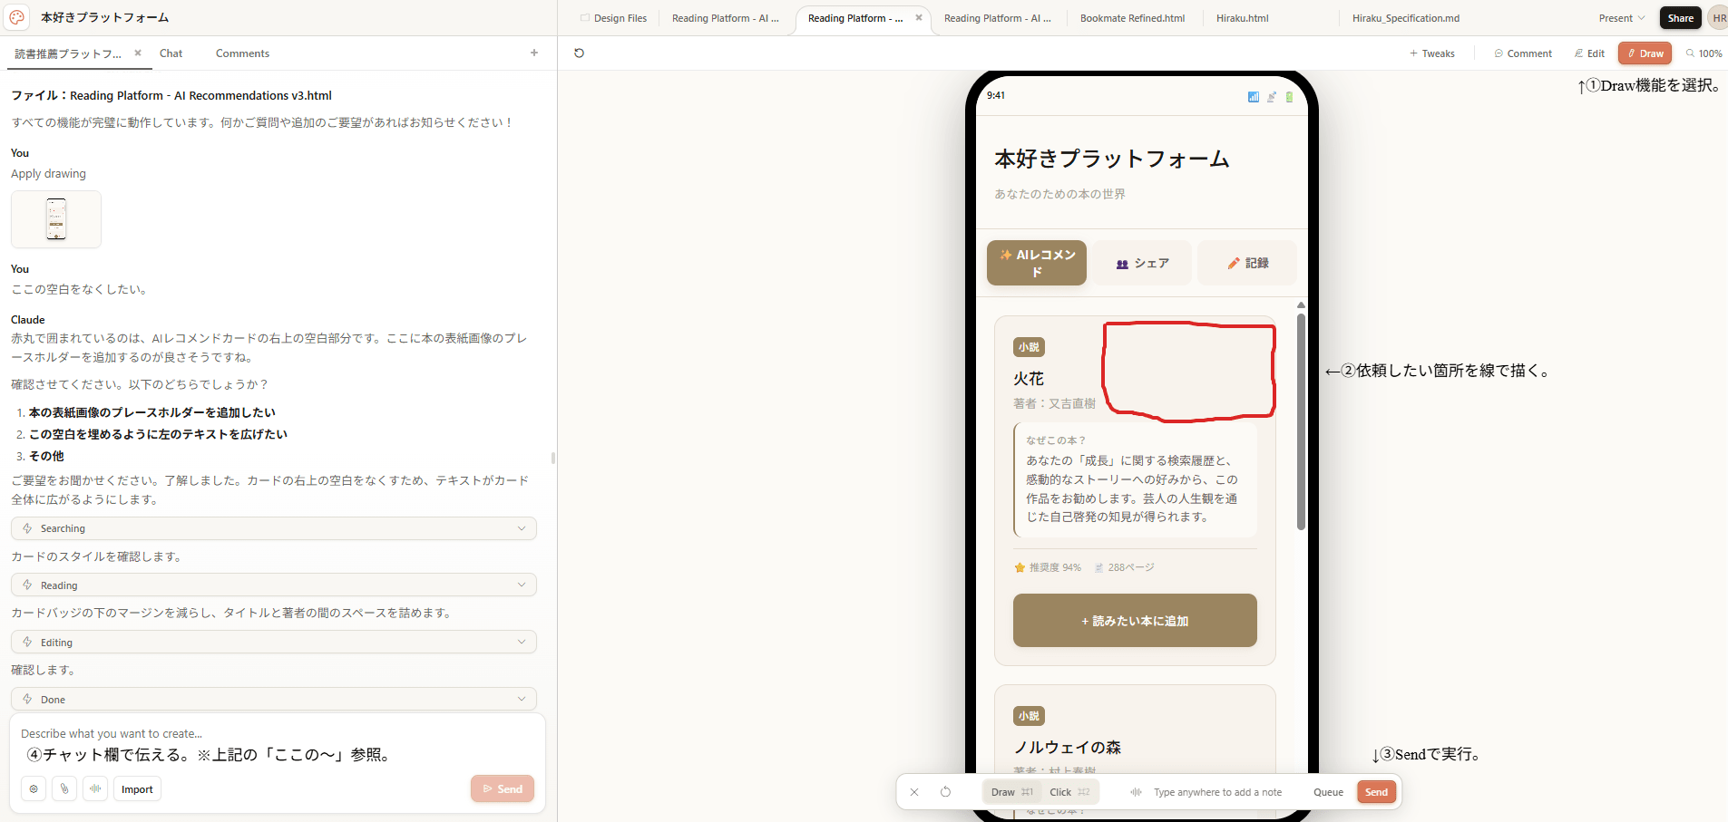Image resolution: width=1728 pixels, height=822 pixels.
Task: Select the AIレコメンド tab in the phone preview
Action: pos(1037,263)
